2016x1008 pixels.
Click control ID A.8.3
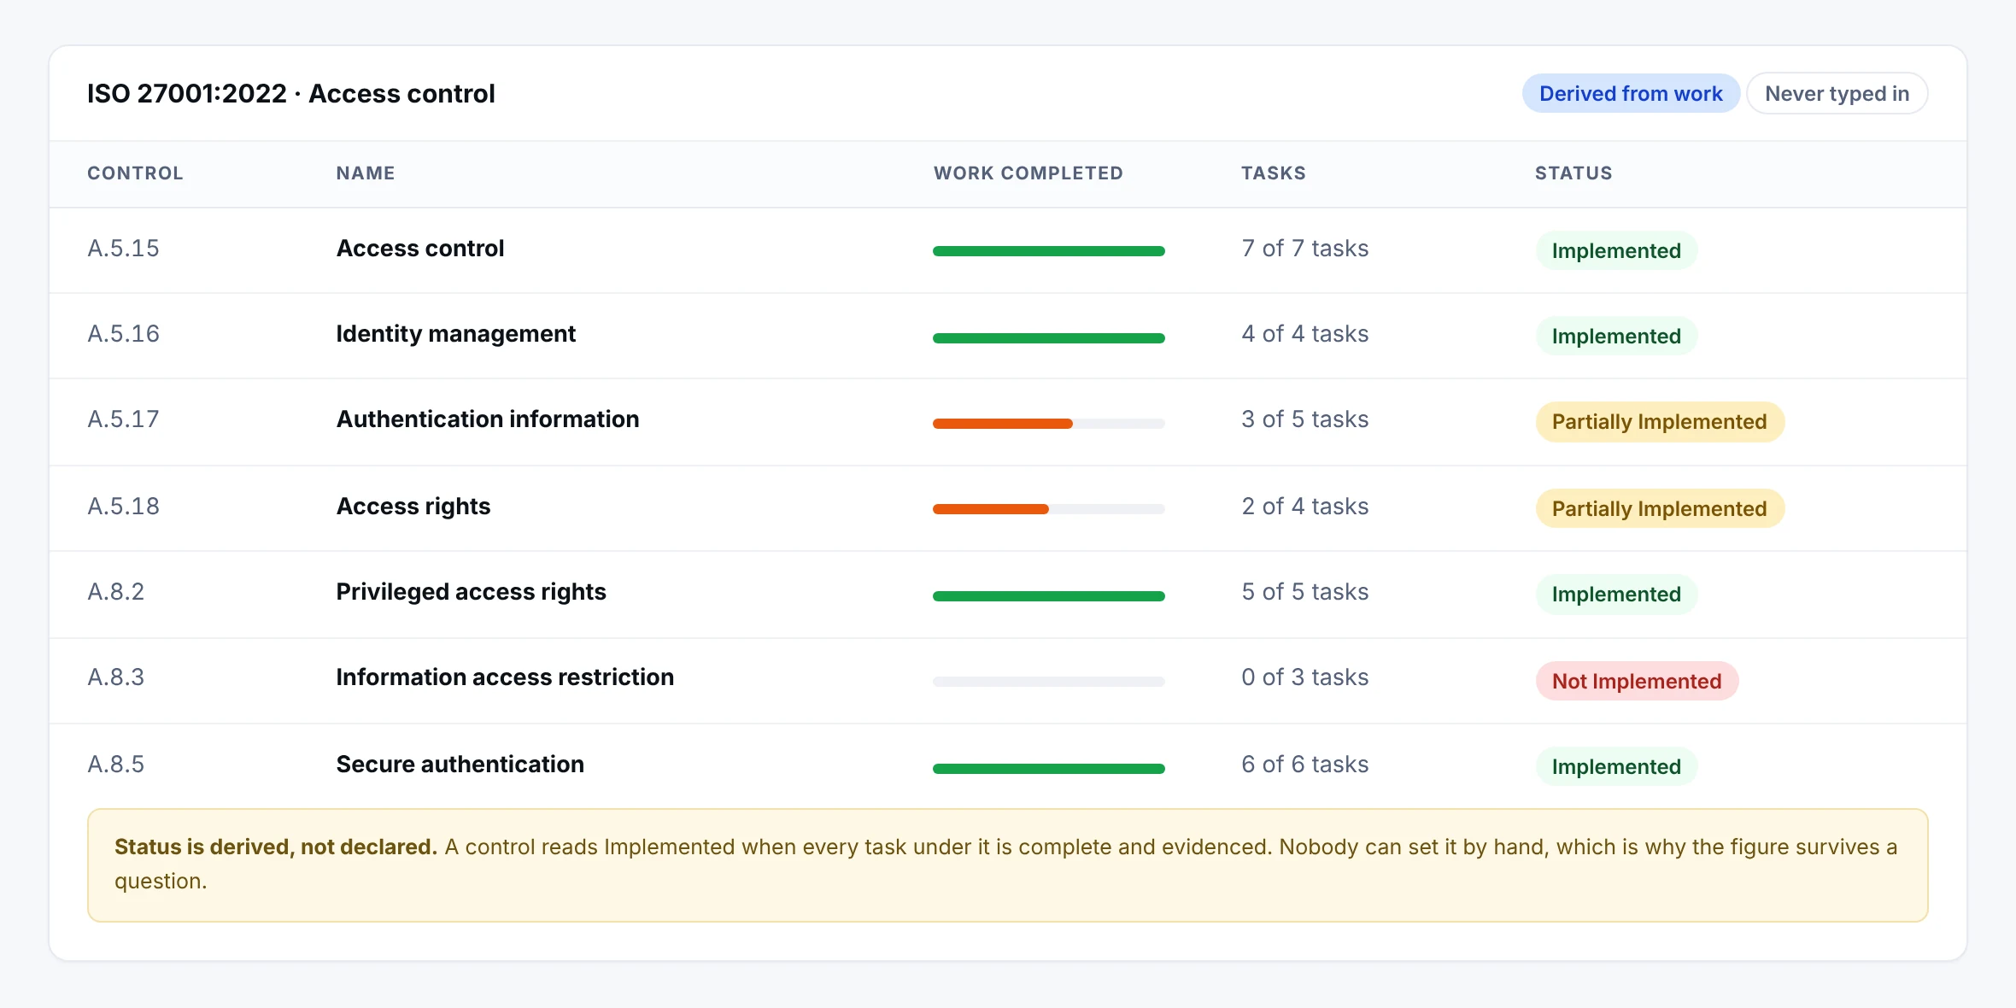pos(115,677)
